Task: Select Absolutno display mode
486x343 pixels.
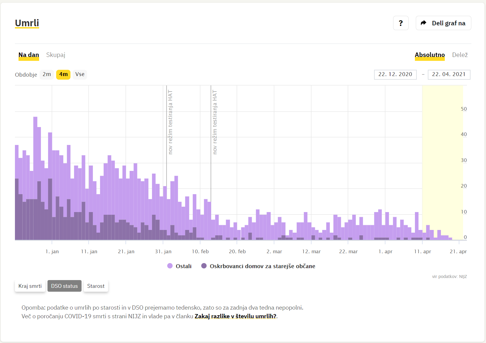Action: click(430, 55)
